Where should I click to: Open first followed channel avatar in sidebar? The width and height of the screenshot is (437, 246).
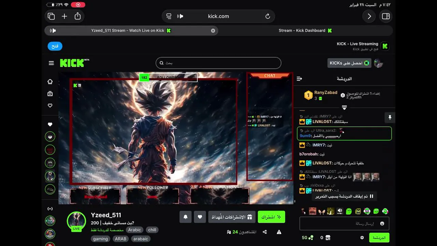pos(50,137)
